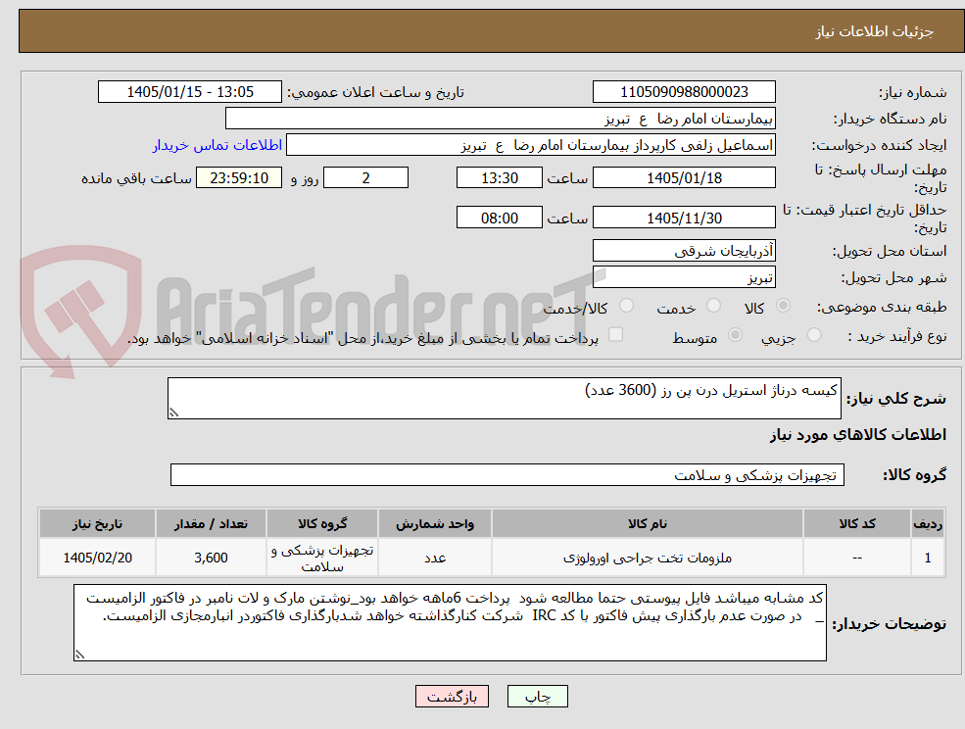Select the متوسط purchase type radio
The image size is (965, 729).
[x=735, y=335]
